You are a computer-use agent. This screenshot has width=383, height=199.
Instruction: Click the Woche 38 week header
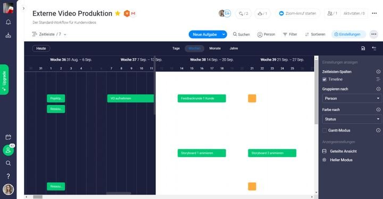point(212,59)
